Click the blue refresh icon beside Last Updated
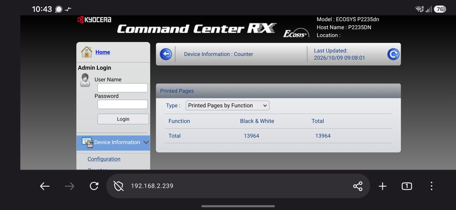 click(393, 54)
